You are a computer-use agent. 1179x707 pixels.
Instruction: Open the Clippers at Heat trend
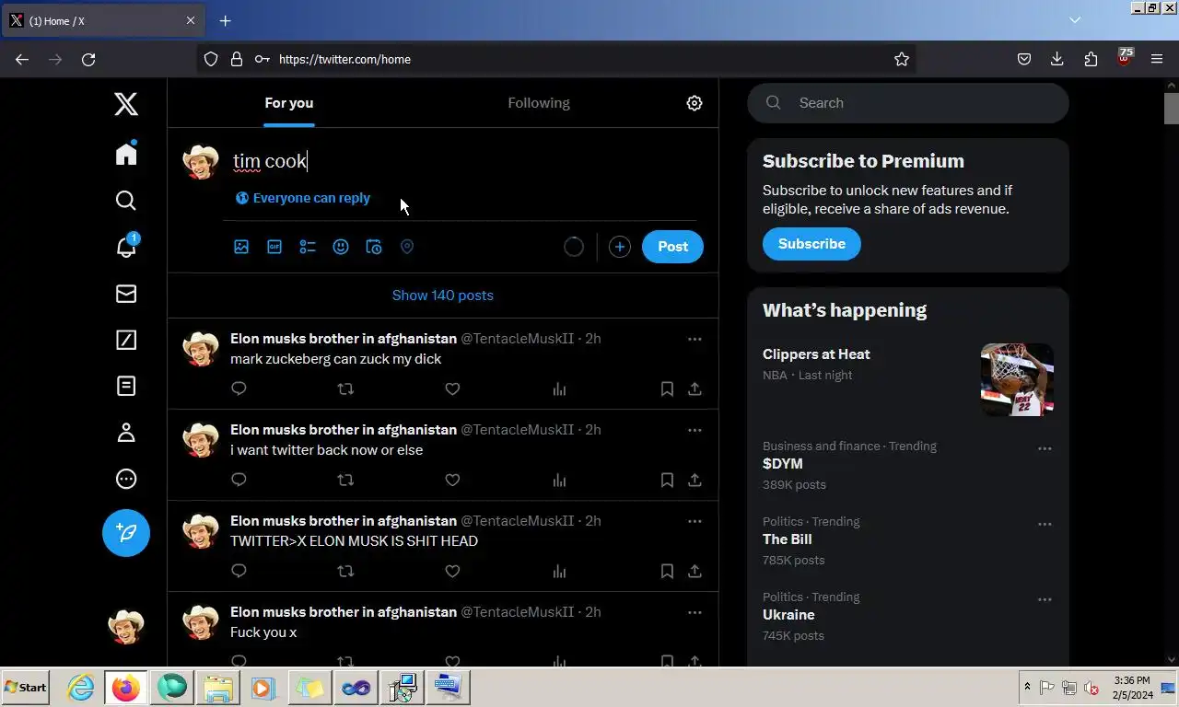point(816,354)
